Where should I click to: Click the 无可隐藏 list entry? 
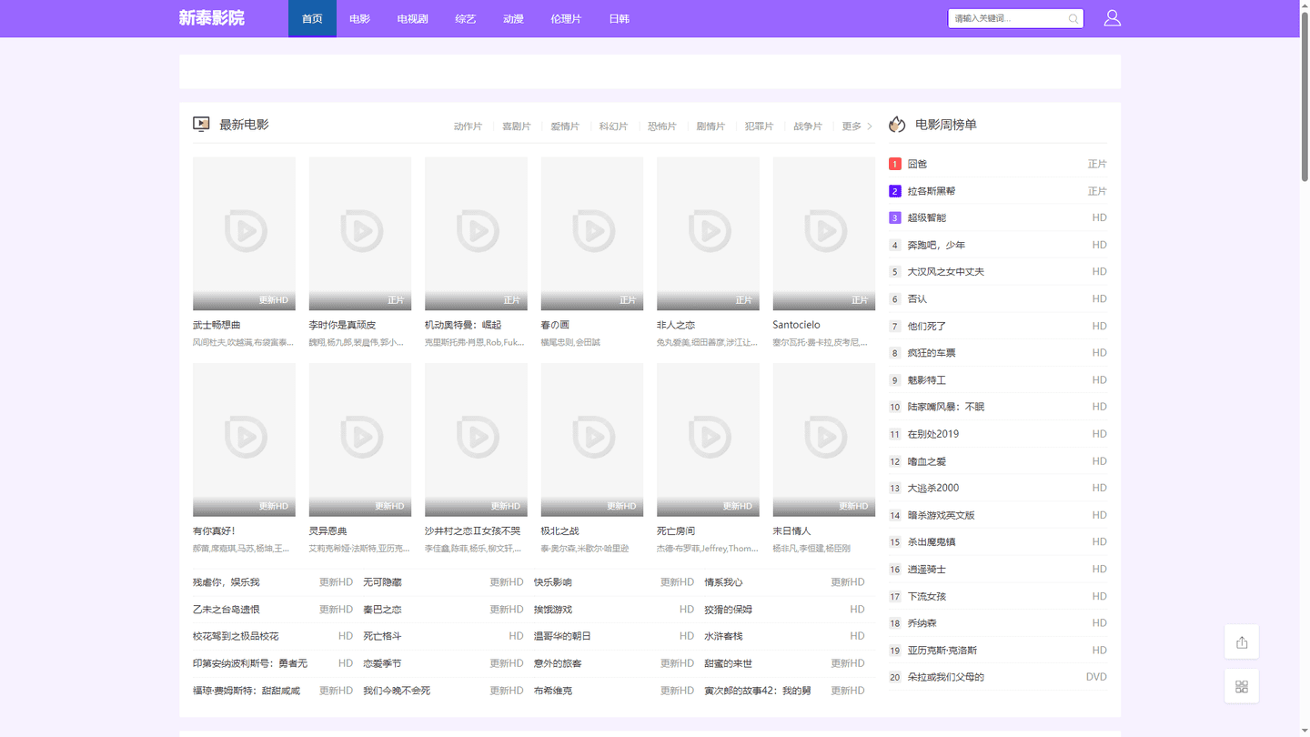(382, 582)
